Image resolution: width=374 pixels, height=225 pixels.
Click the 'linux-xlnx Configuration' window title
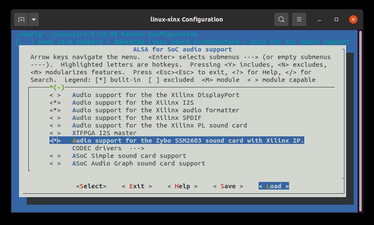click(x=187, y=19)
